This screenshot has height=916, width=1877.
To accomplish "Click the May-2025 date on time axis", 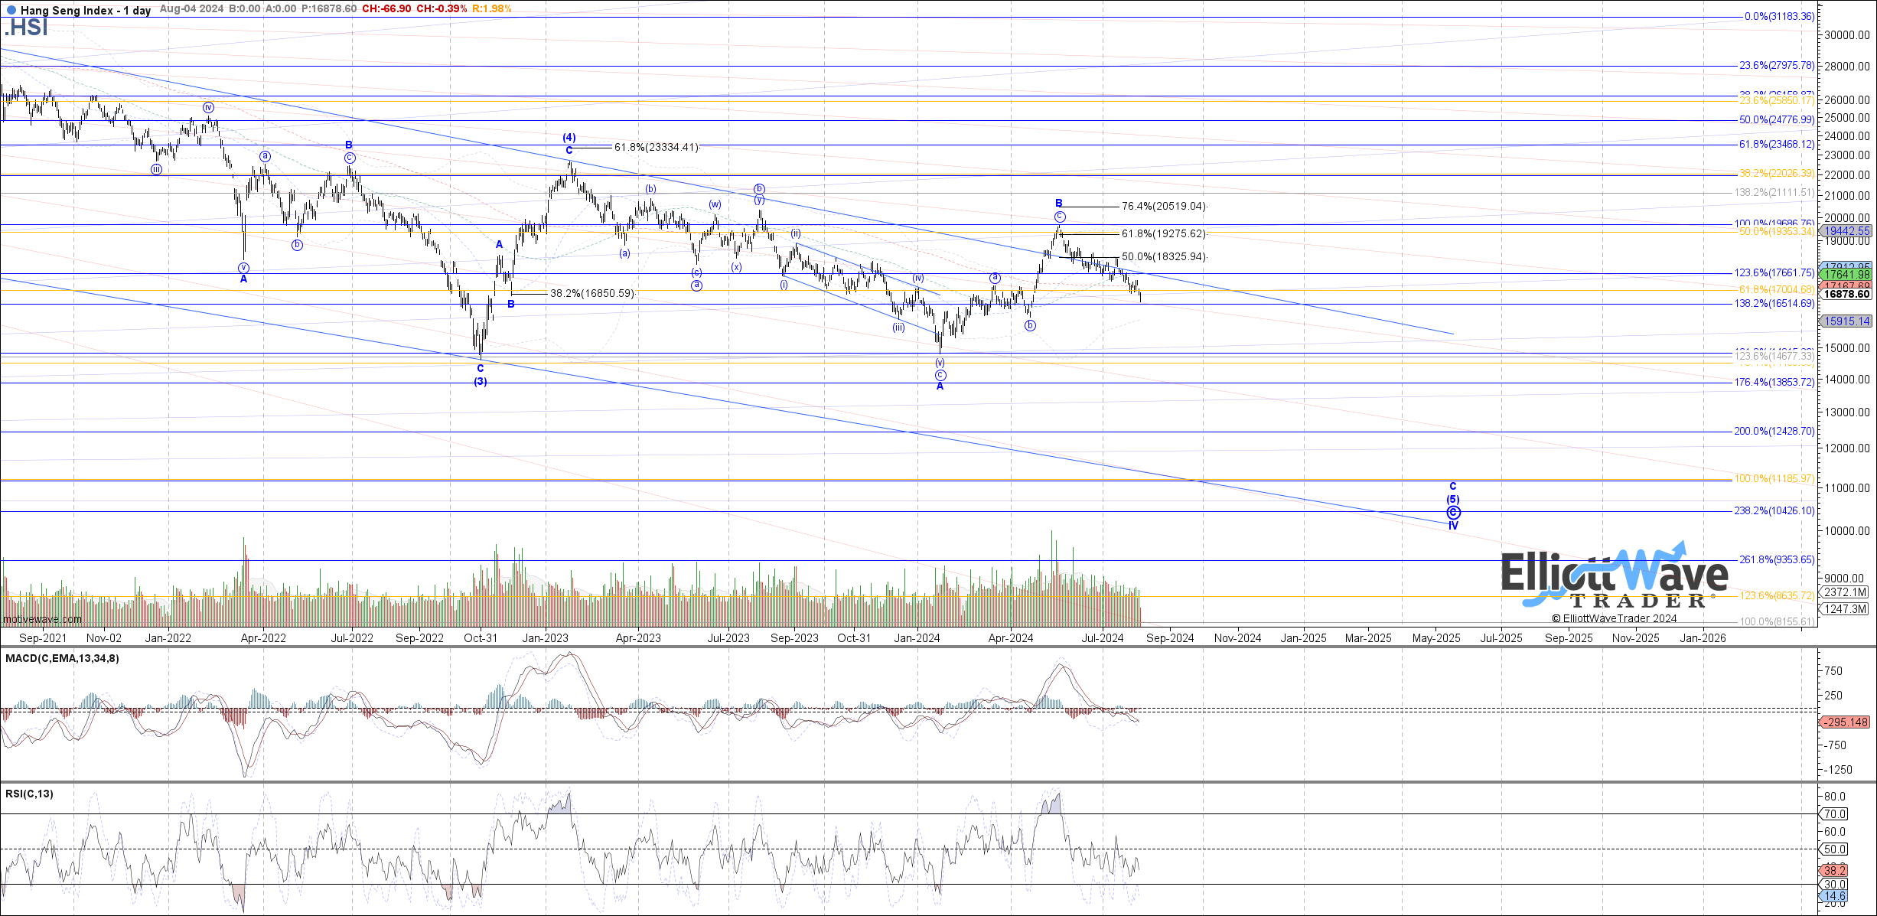I will pos(1436,638).
